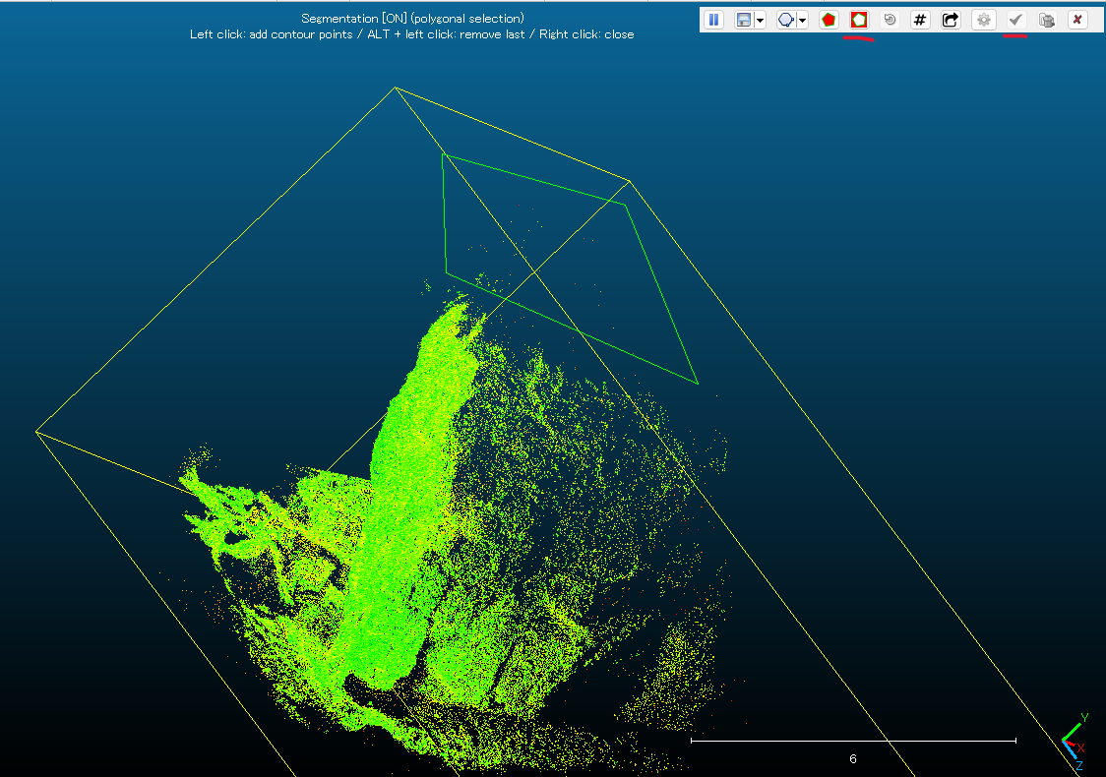The height and width of the screenshot is (777, 1106).
Task: Click the "Segmentation [ON] (polygonal selection)" text
Action: (x=412, y=19)
